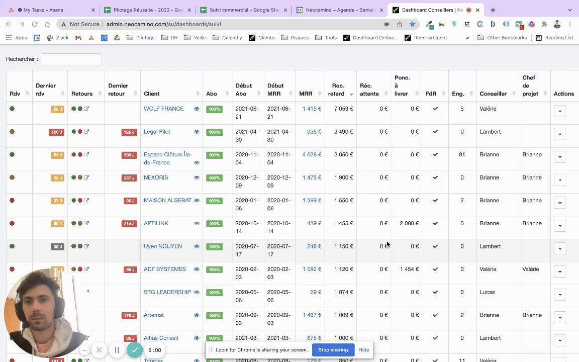Toggle the eye icon for WOLF FRANCE

point(197,109)
